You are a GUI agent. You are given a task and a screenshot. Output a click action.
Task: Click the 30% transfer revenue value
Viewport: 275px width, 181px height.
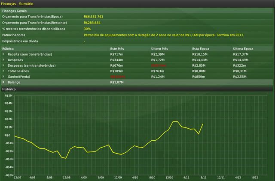pyautogui.click(x=87, y=29)
